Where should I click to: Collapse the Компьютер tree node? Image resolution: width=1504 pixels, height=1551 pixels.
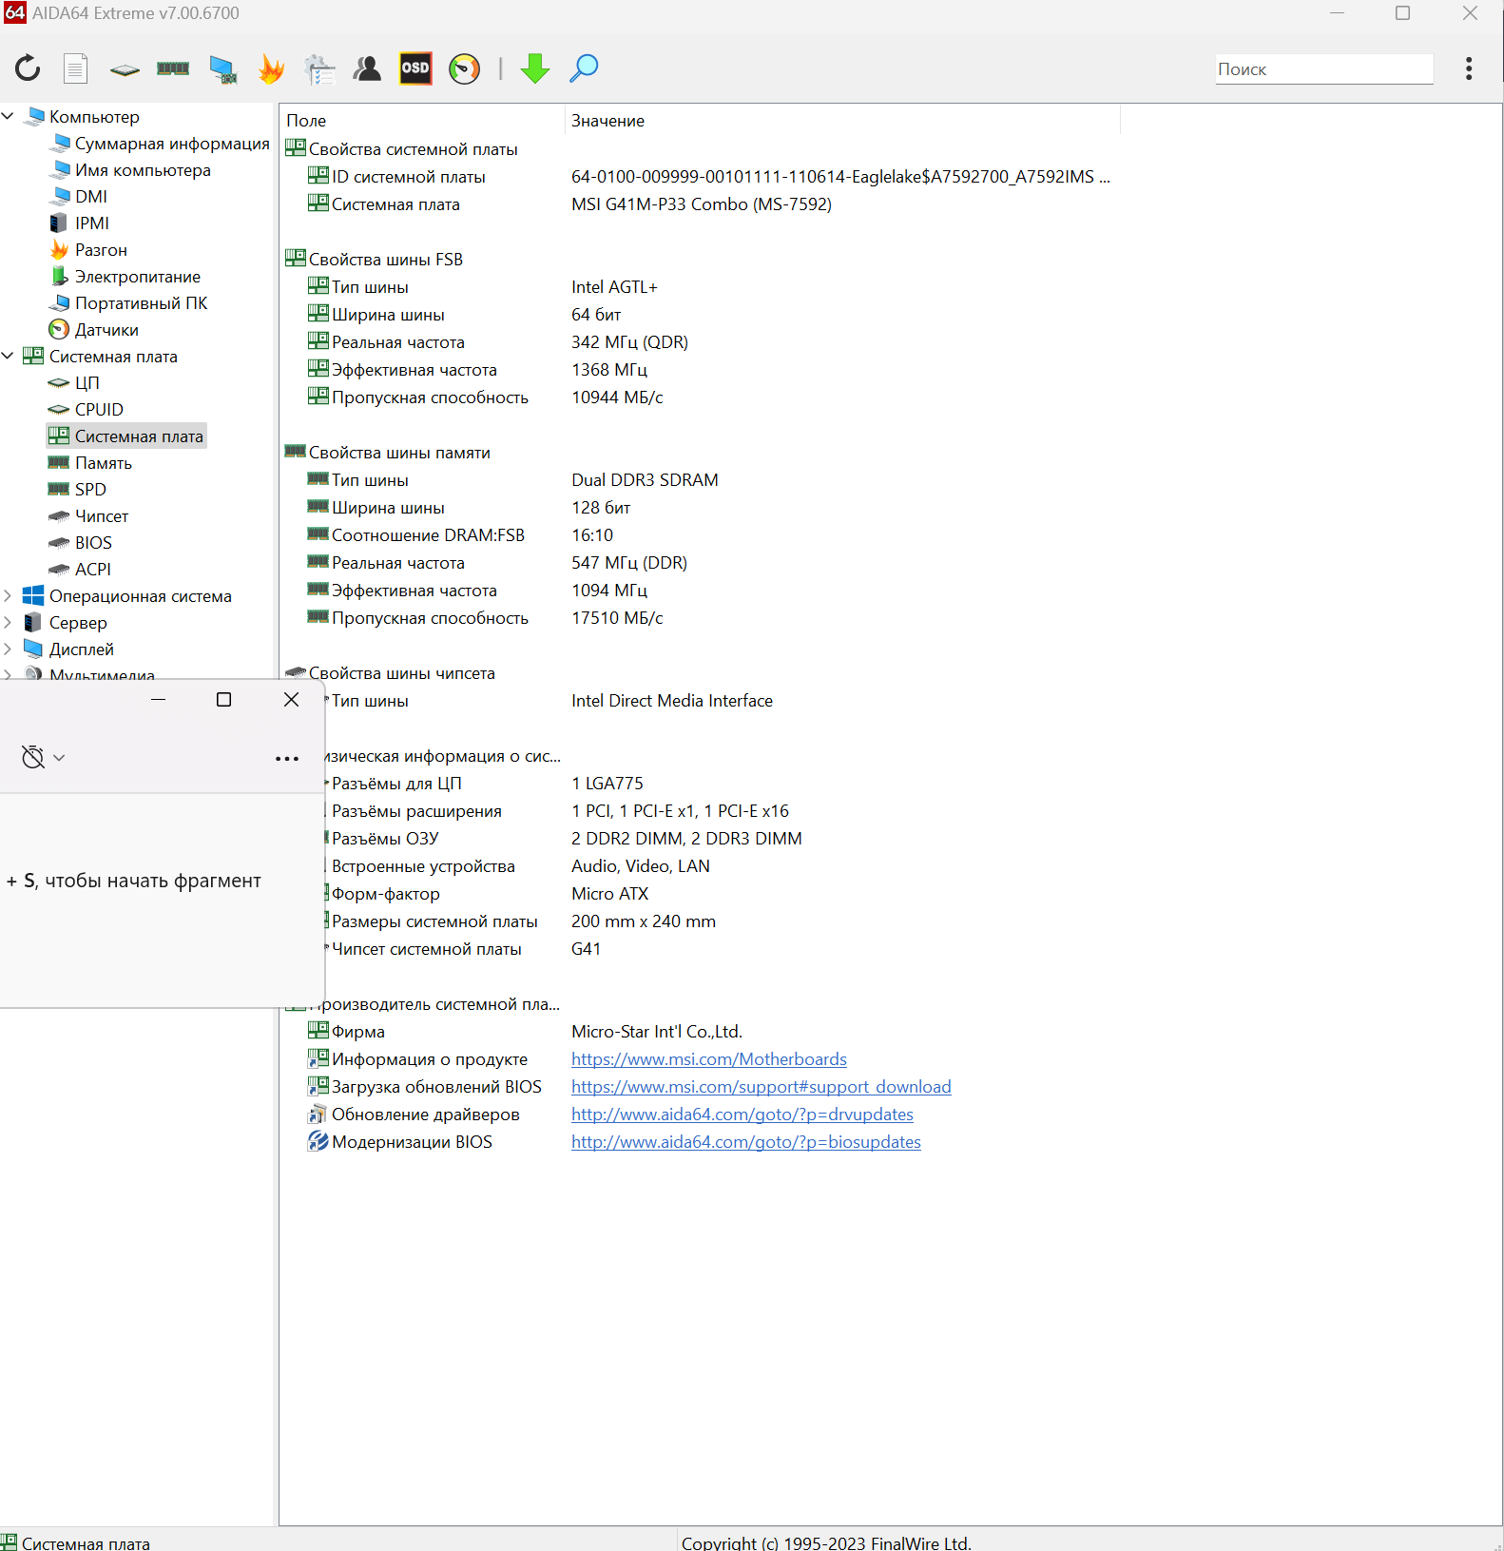point(8,116)
